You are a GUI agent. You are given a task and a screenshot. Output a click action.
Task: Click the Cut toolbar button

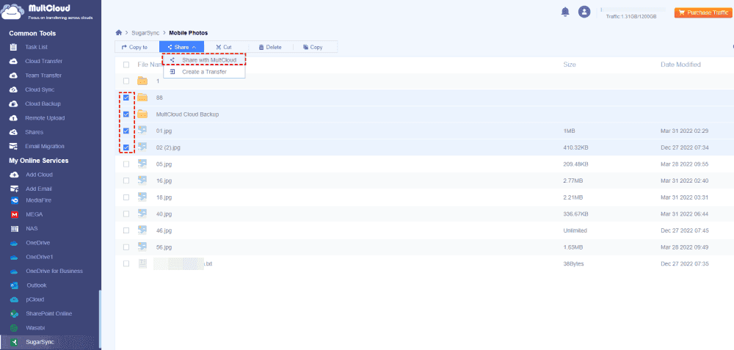tap(224, 47)
